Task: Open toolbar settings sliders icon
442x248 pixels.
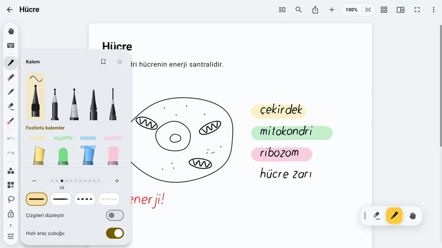Action: coord(11,236)
